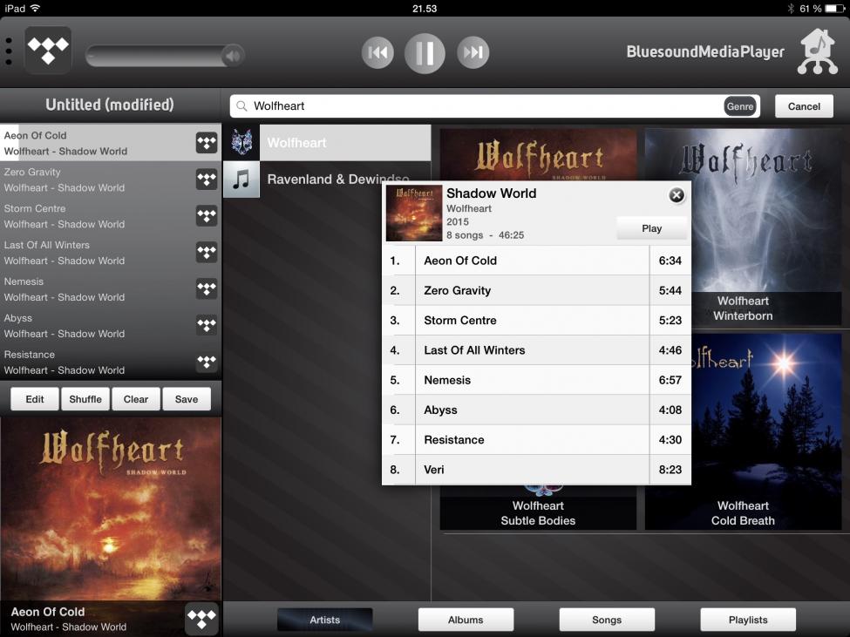Screen dimensions: 850x637
Task: Select Nemesis in the queue
Action: pyautogui.click(x=111, y=288)
